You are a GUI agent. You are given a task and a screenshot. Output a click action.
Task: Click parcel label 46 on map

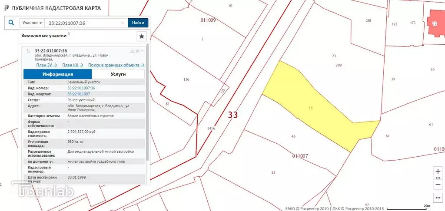tap(293, 136)
